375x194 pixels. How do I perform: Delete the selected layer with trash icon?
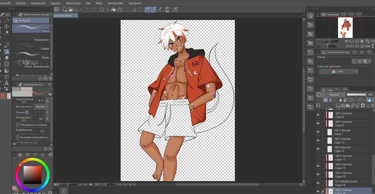(373, 105)
